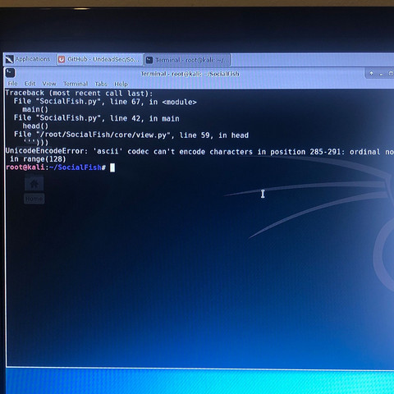
Task: Click the 'UnicodeEncodeError:' text
Action: [x=46, y=151]
